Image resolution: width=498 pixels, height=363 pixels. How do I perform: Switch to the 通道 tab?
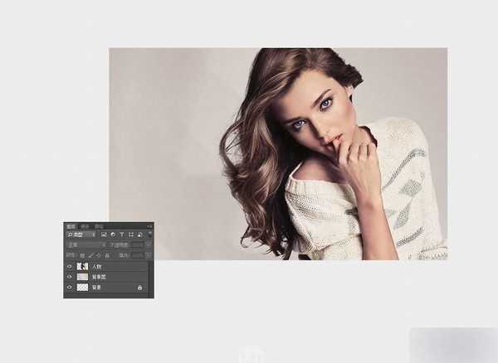click(x=85, y=225)
